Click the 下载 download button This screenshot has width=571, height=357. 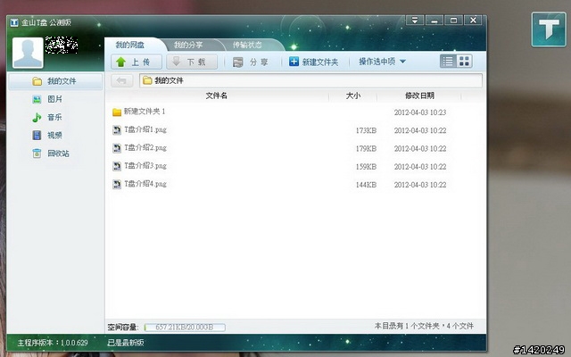192,62
